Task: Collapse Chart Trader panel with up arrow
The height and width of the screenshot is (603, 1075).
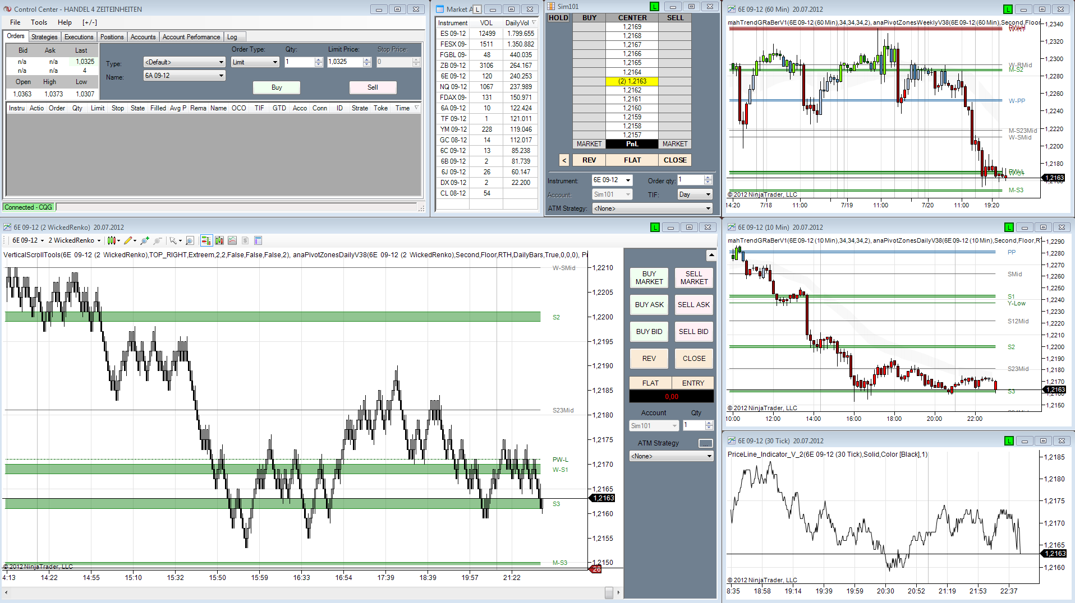Action: point(711,256)
